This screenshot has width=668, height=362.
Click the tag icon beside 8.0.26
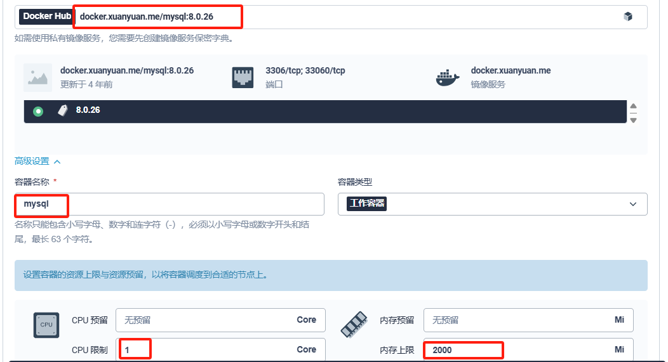63,110
